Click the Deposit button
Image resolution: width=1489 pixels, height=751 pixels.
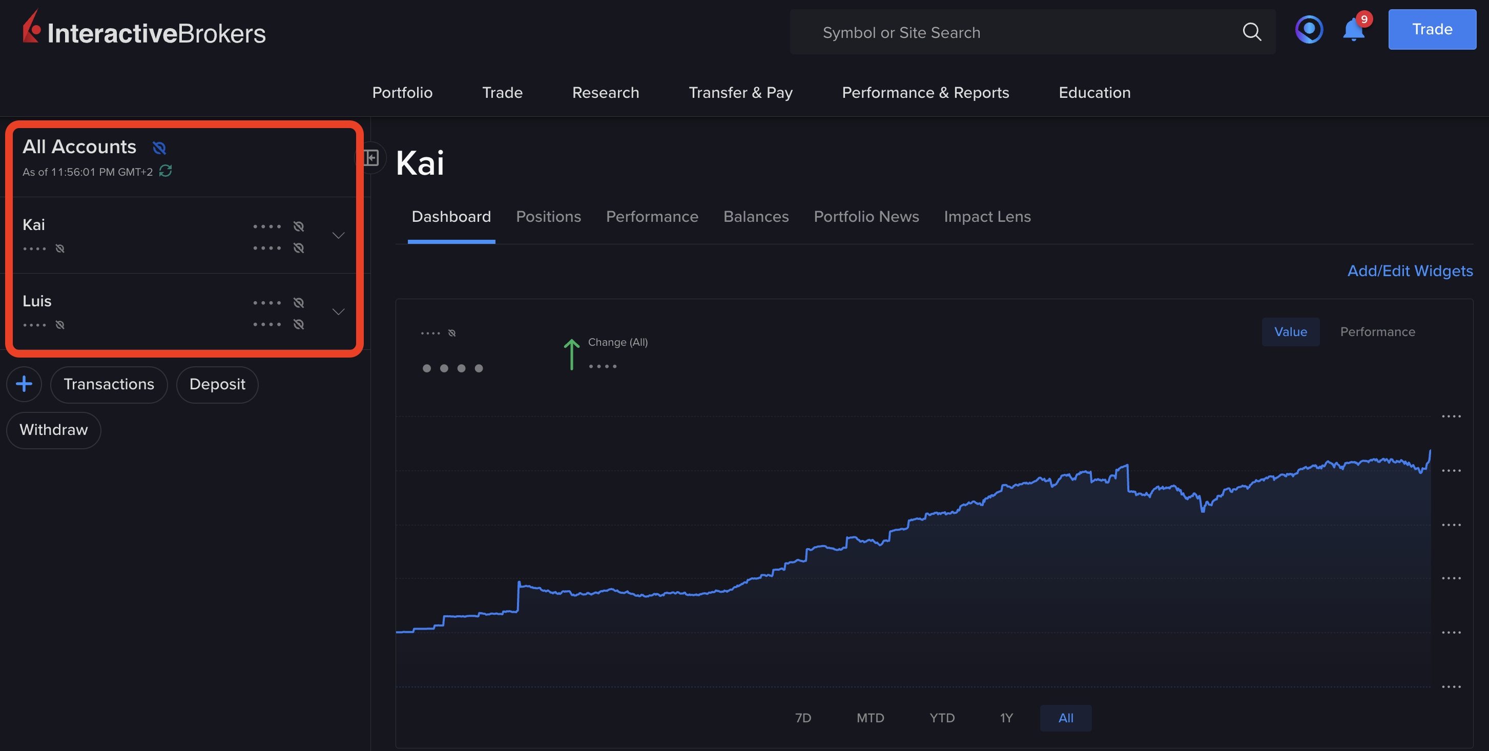click(217, 384)
